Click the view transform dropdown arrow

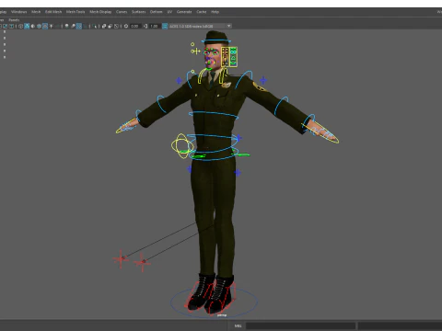tap(228, 26)
